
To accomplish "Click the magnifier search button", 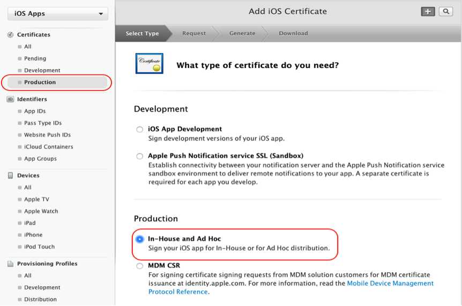I will coord(446,11).
